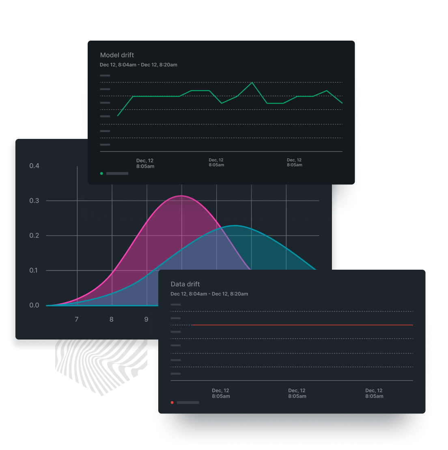Image resolution: width=448 pixels, height=450 pixels.
Task: Click the 0.3 y-axis label on distribution chart
Action: pyautogui.click(x=34, y=201)
